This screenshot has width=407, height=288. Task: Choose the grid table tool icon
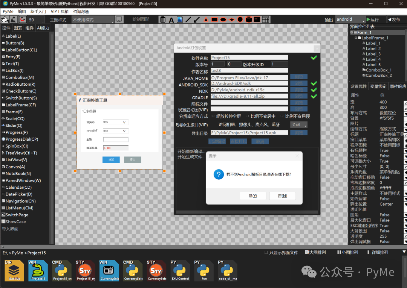click(266, 20)
